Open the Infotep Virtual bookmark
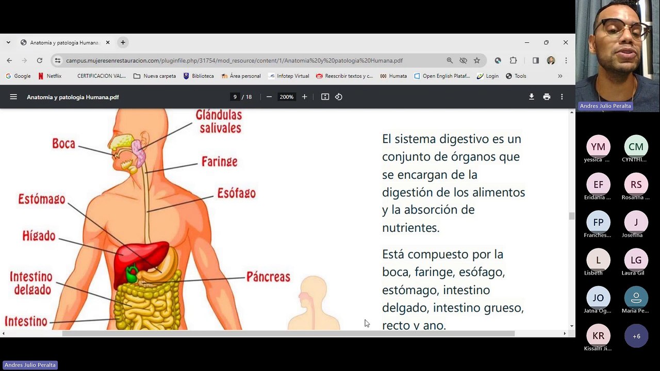660x371 pixels. [x=288, y=76]
